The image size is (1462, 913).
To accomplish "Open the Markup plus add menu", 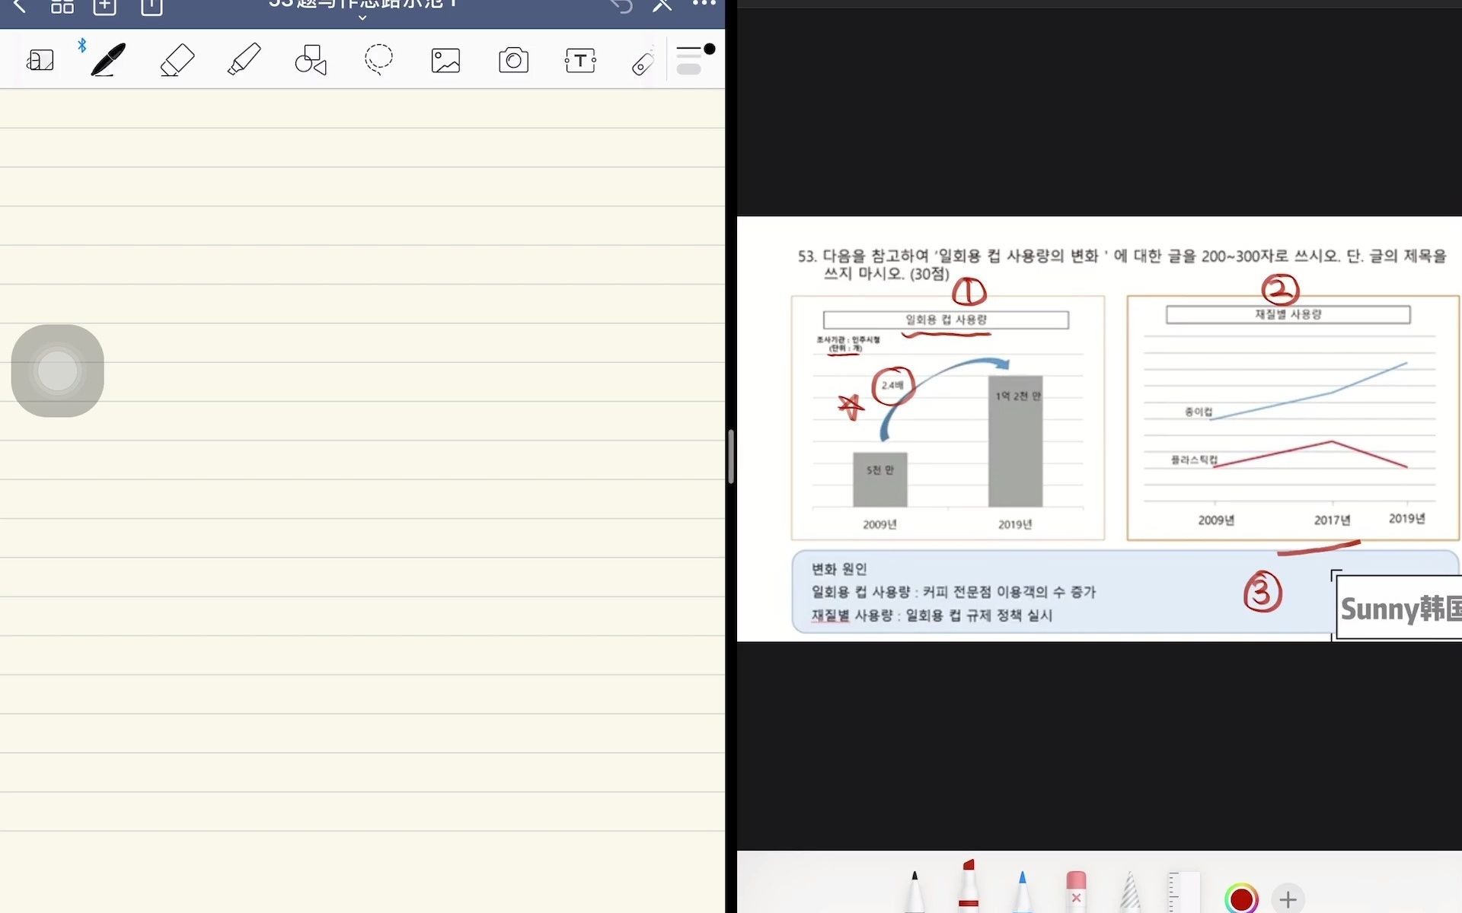I will coord(1288,899).
